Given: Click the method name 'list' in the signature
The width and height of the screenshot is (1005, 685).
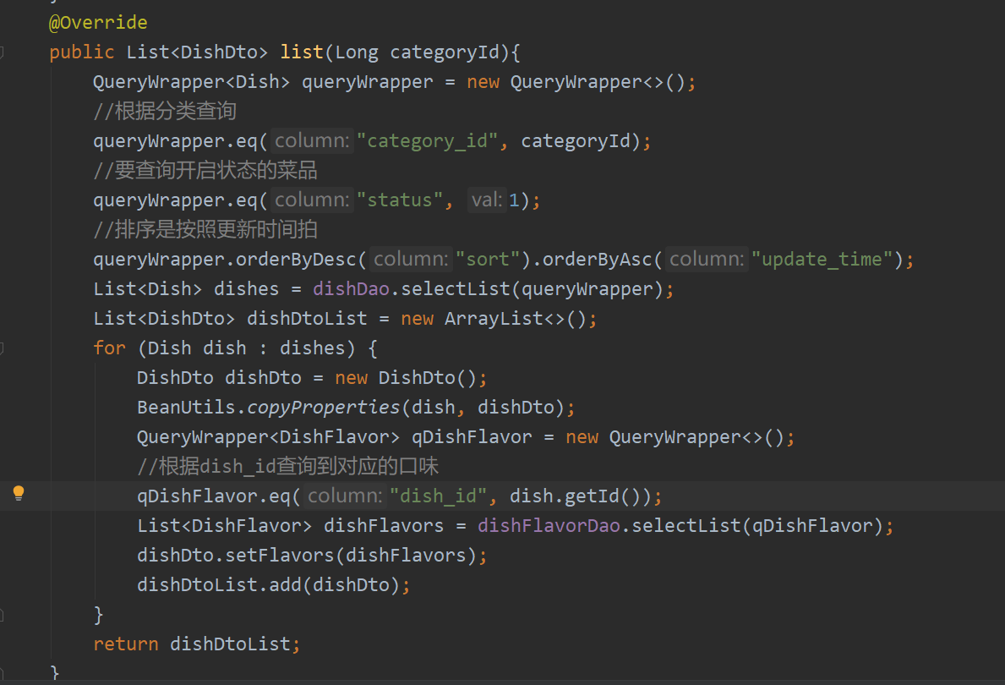Looking at the screenshot, I should (x=301, y=52).
